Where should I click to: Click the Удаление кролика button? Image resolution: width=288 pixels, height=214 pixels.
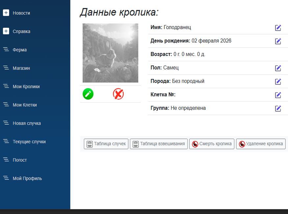pyautogui.click(x=261, y=144)
